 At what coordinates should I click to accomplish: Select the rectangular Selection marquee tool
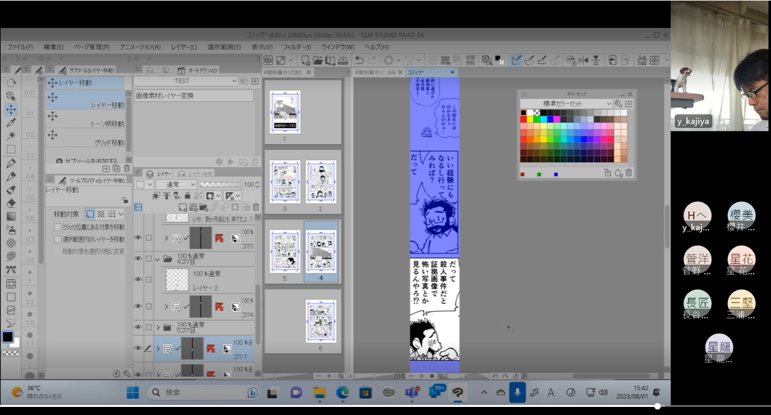pos(11,149)
